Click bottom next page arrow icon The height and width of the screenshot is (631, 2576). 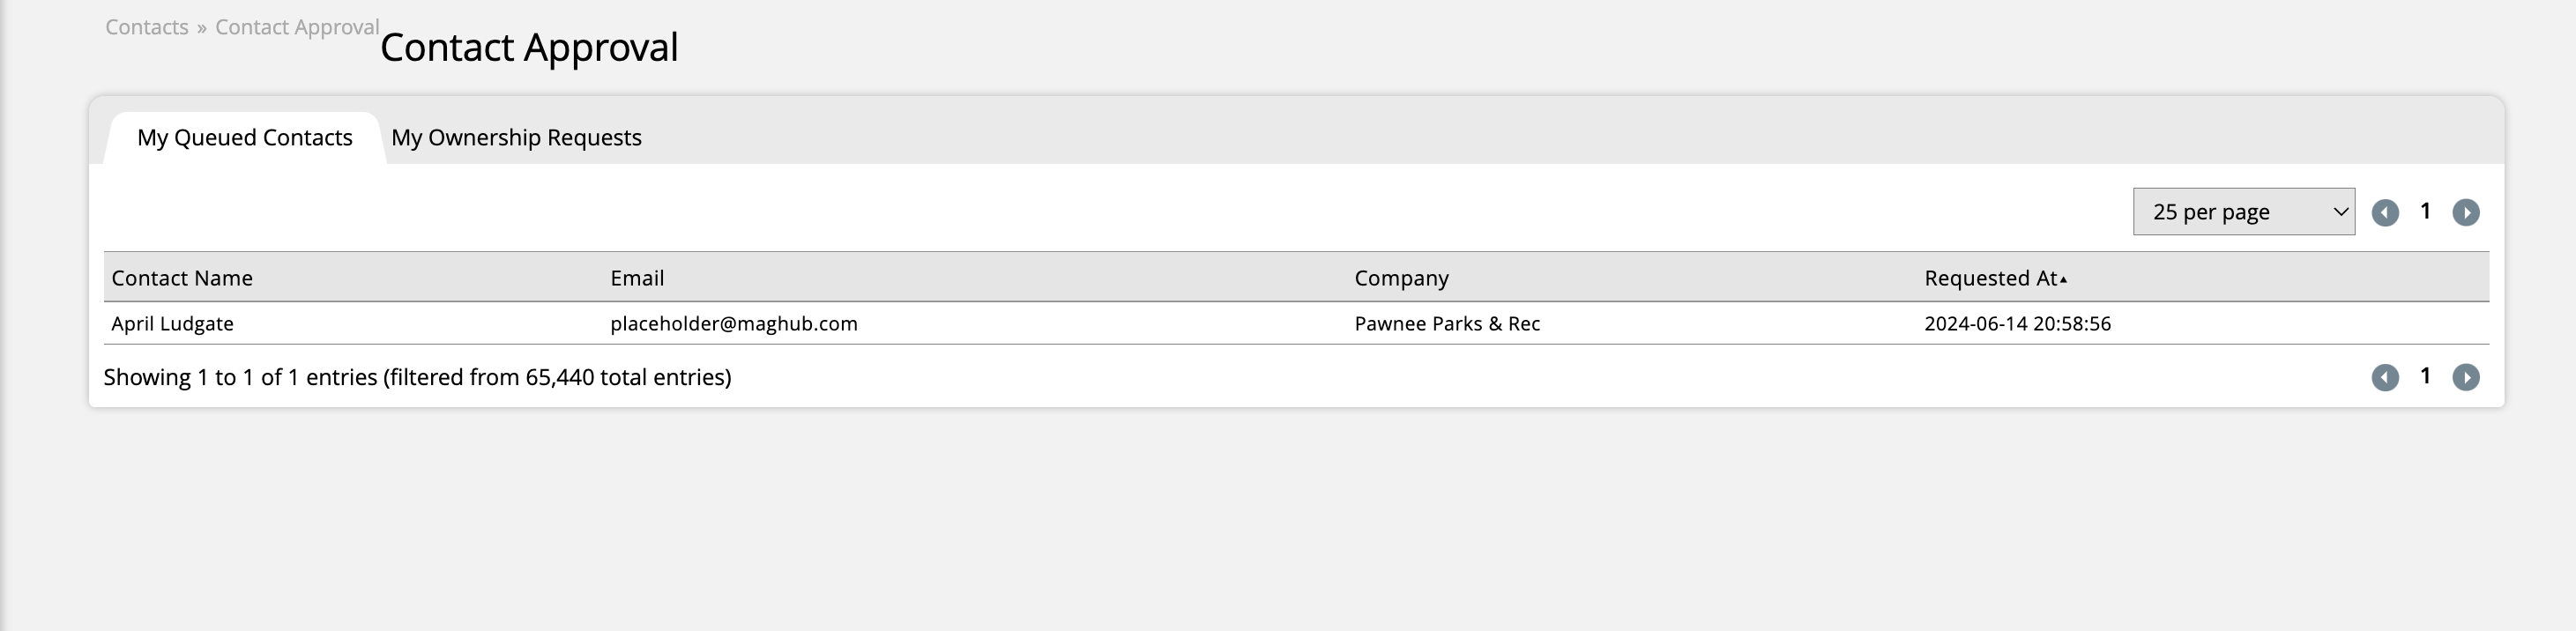click(x=2465, y=377)
